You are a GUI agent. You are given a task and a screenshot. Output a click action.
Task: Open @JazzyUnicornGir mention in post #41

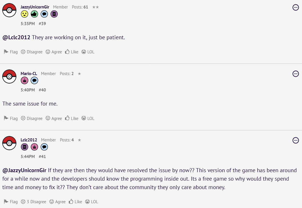coord(24,170)
